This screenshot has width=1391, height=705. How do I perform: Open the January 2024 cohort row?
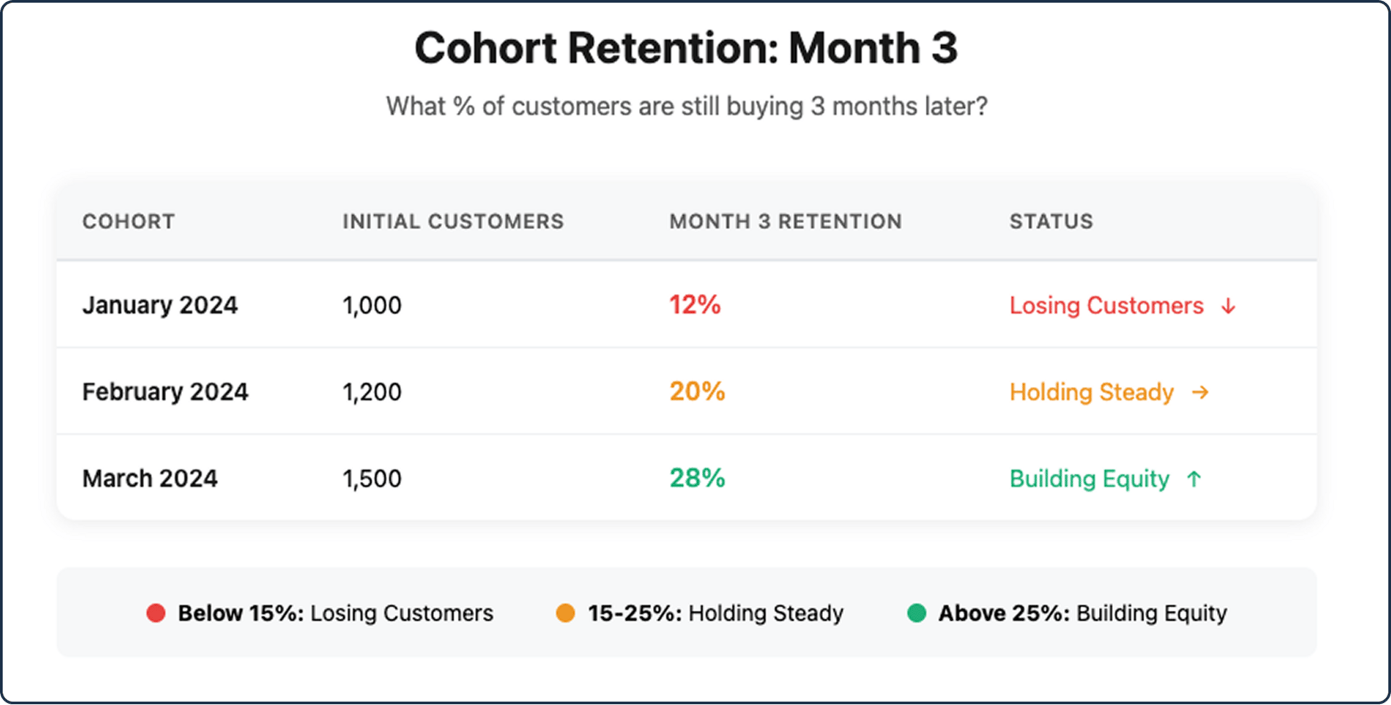(x=687, y=304)
